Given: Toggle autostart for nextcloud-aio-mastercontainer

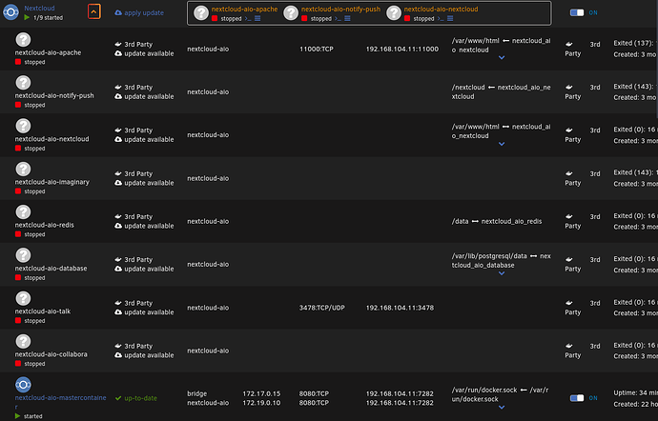Looking at the screenshot, I should 580,398.
